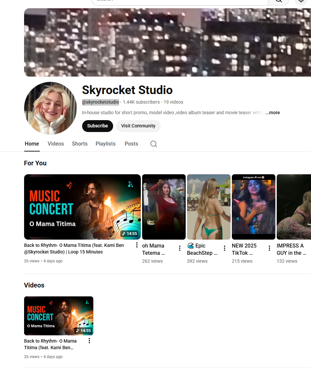Image resolution: width=311 pixels, height=368 pixels.
Task: Go to the Playlists tab
Action: [x=106, y=144]
